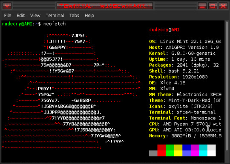Click the bright green color block
This screenshot has height=164, width=230.
[x=170, y=153]
